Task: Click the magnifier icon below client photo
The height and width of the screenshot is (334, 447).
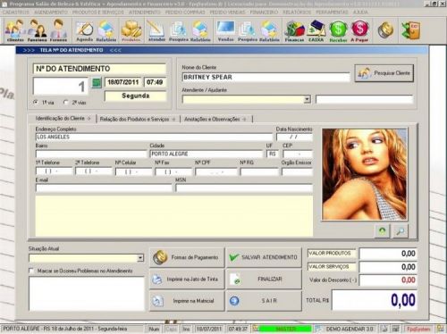Action: (401, 231)
